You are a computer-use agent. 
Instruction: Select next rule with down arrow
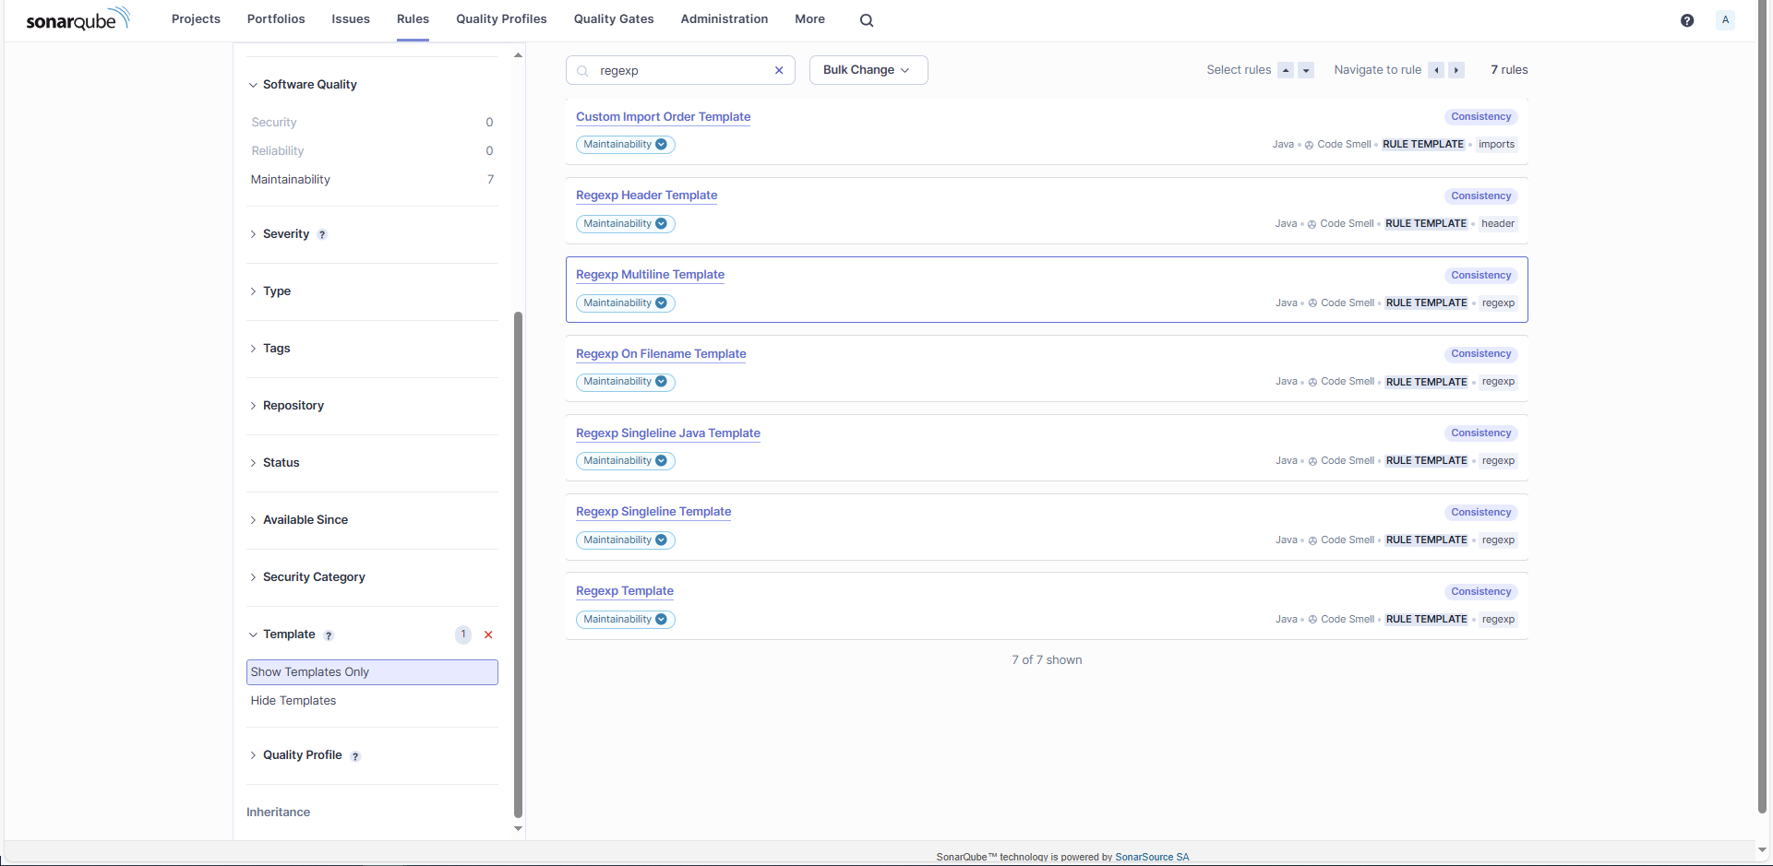pos(1306,70)
